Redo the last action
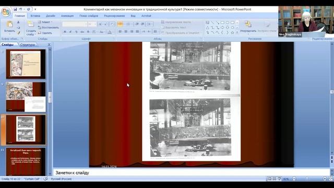334x188 pixels. coord(28,9)
